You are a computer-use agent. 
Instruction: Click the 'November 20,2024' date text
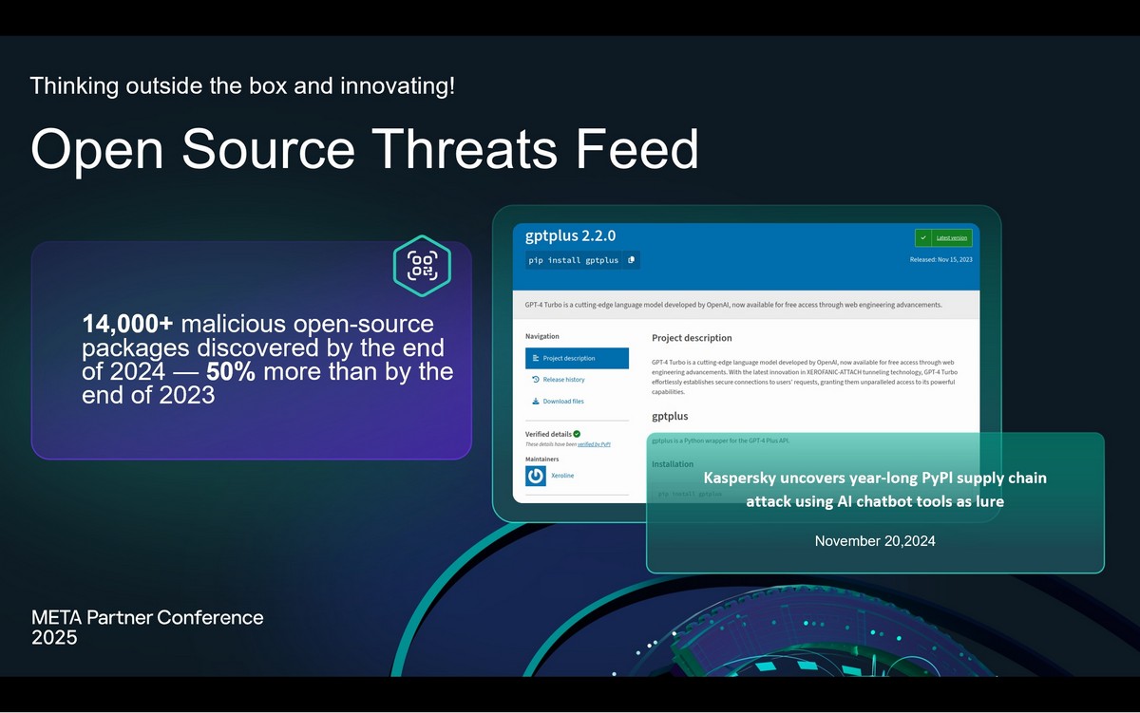tap(875, 540)
